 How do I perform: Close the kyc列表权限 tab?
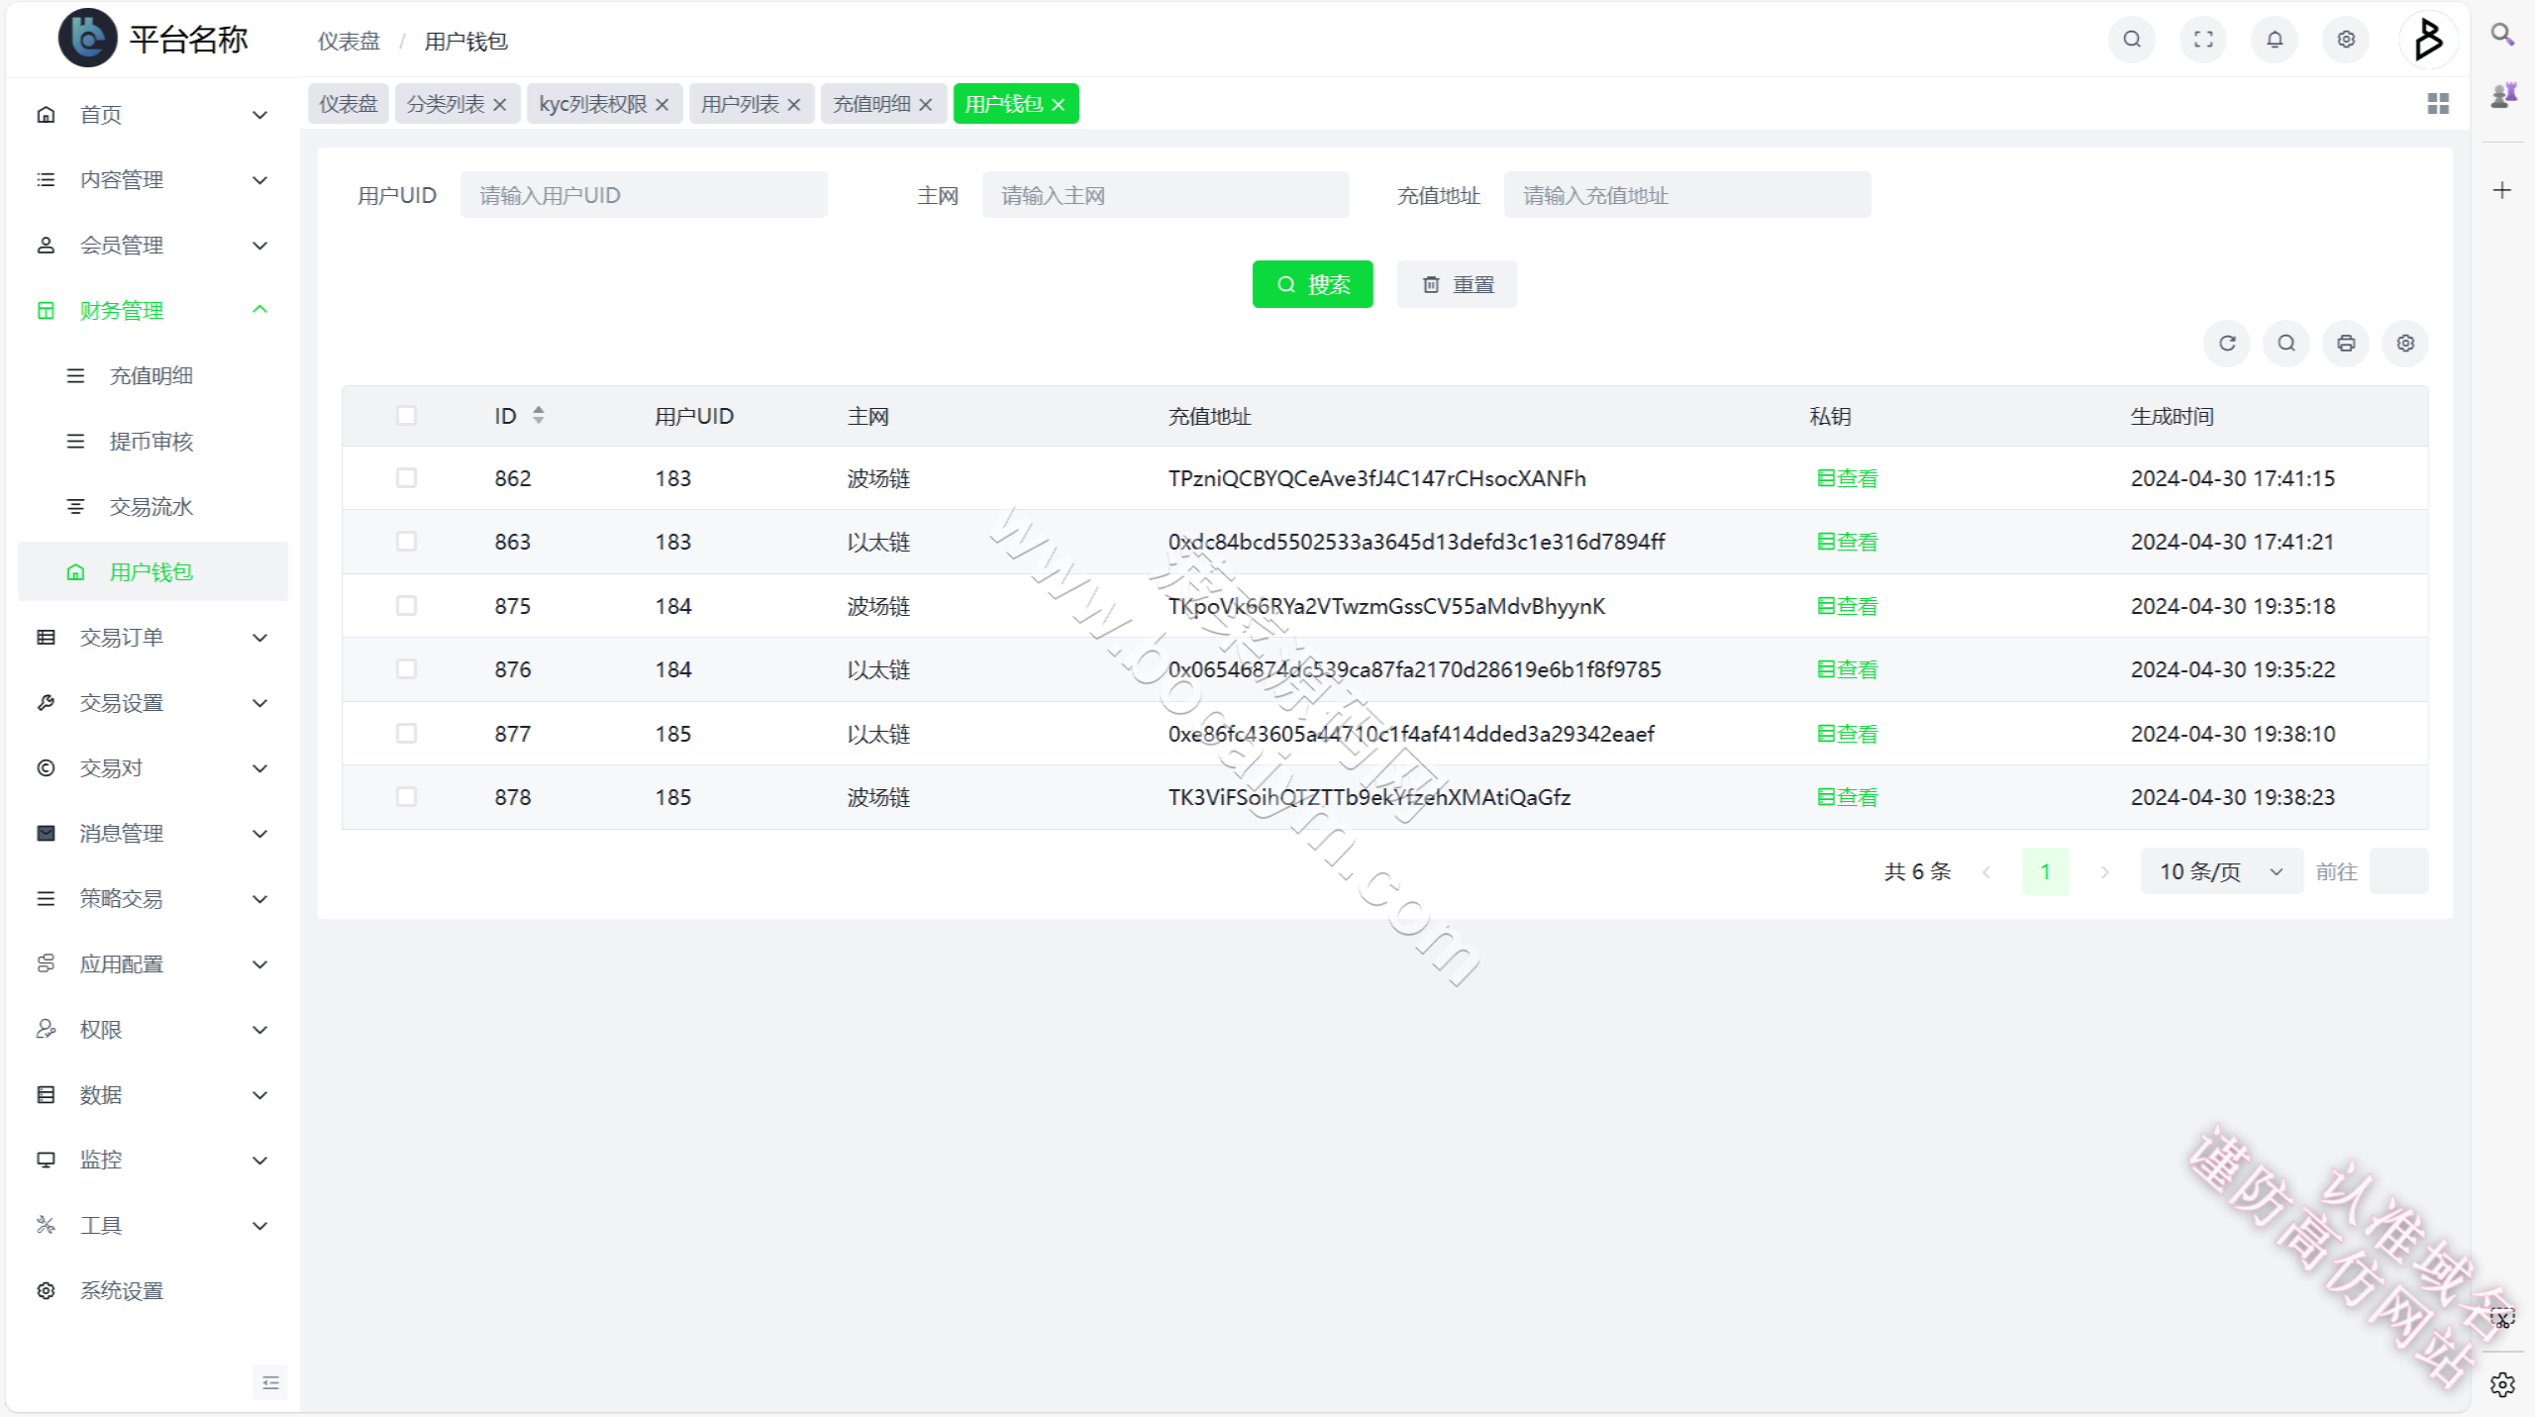pos(661,105)
